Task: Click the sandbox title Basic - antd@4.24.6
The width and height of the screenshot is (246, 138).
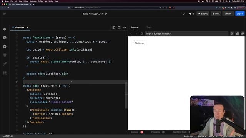Action: click(x=93, y=14)
